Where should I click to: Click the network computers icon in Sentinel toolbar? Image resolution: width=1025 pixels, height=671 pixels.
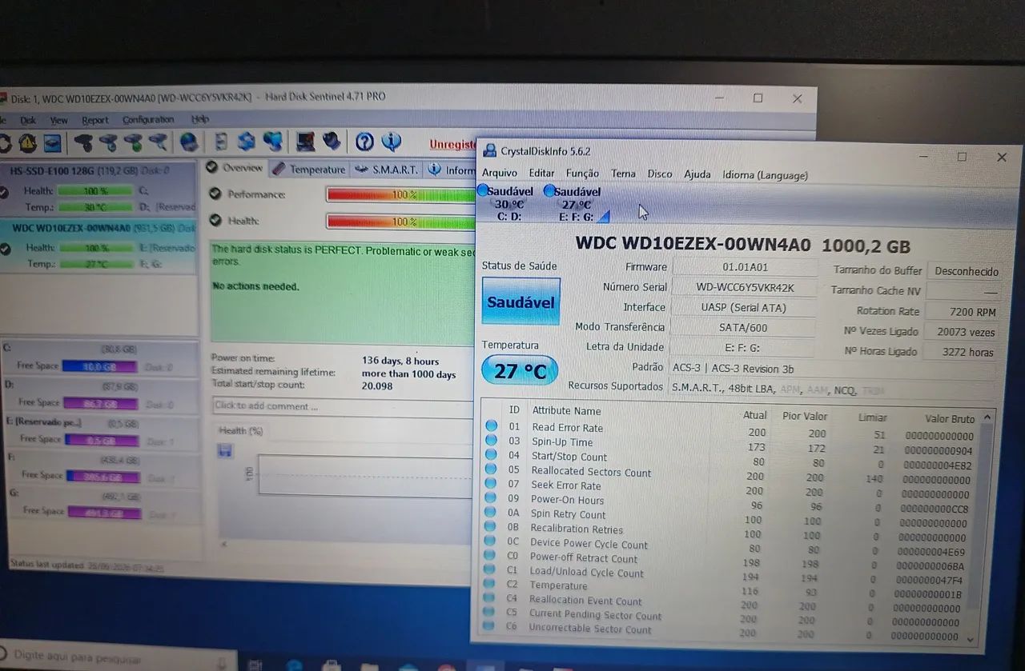[273, 142]
